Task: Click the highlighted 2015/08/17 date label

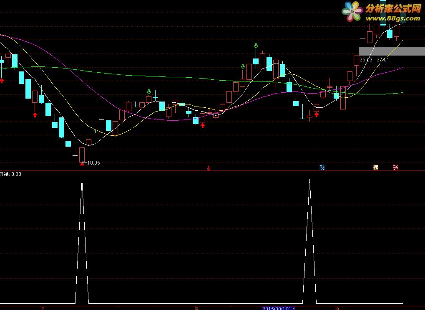Action: tap(278, 308)
